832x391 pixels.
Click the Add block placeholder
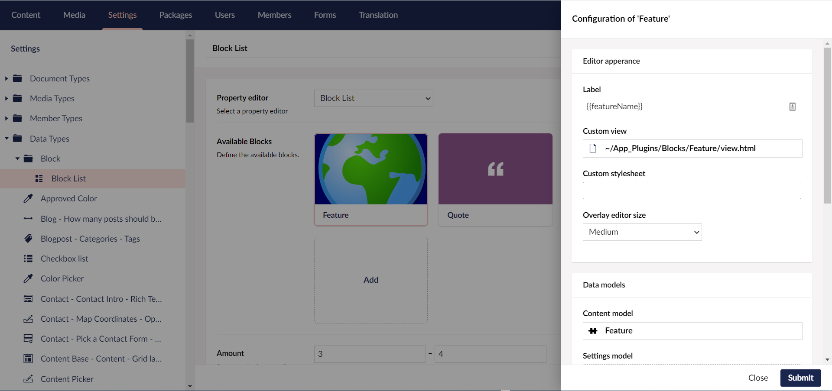pos(370,280)
